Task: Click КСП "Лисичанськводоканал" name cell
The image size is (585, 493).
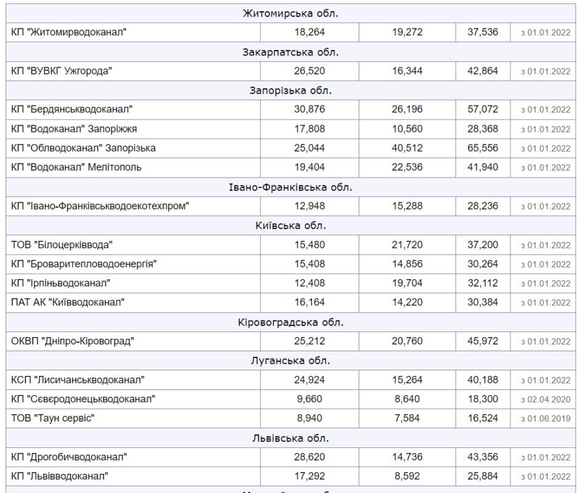Action: pos(78,380)
